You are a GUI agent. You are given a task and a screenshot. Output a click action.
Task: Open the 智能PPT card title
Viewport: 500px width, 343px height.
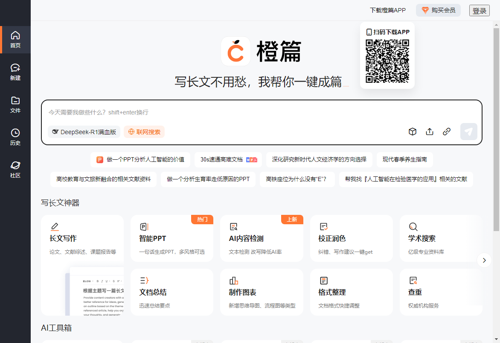(x=153, y=239)
